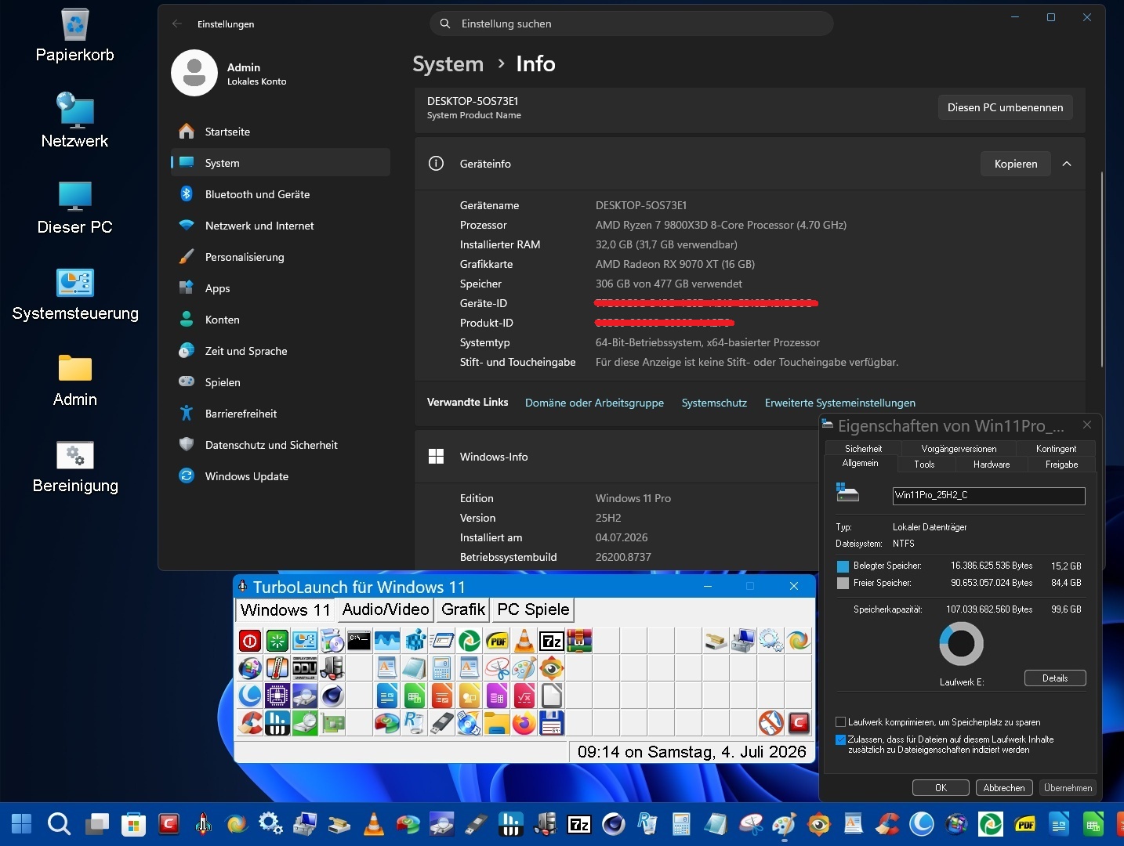Open 7z archiver icon in TurboLaunch grid

(x=552, y=641)
